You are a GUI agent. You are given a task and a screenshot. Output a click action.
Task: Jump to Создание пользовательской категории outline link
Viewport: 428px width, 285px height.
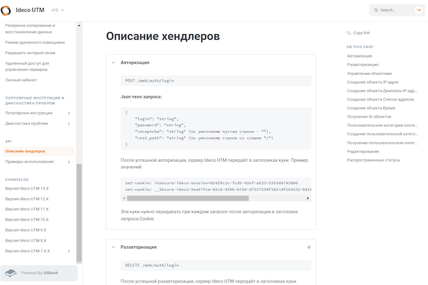pos(382,134)
